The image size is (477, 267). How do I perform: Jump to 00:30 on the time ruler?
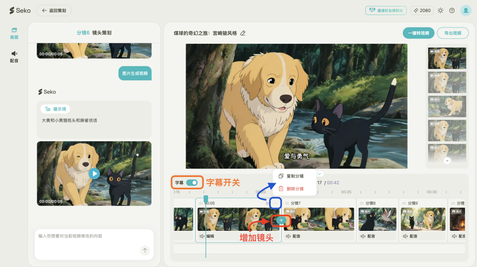(x=432, y=192)
